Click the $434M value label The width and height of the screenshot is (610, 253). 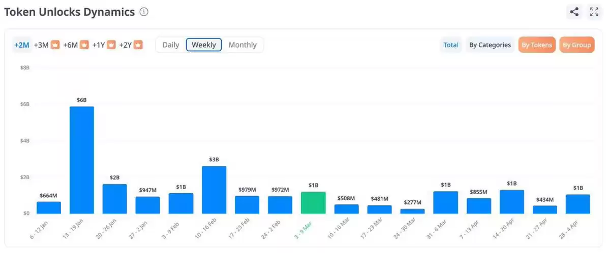coord(545,199)
